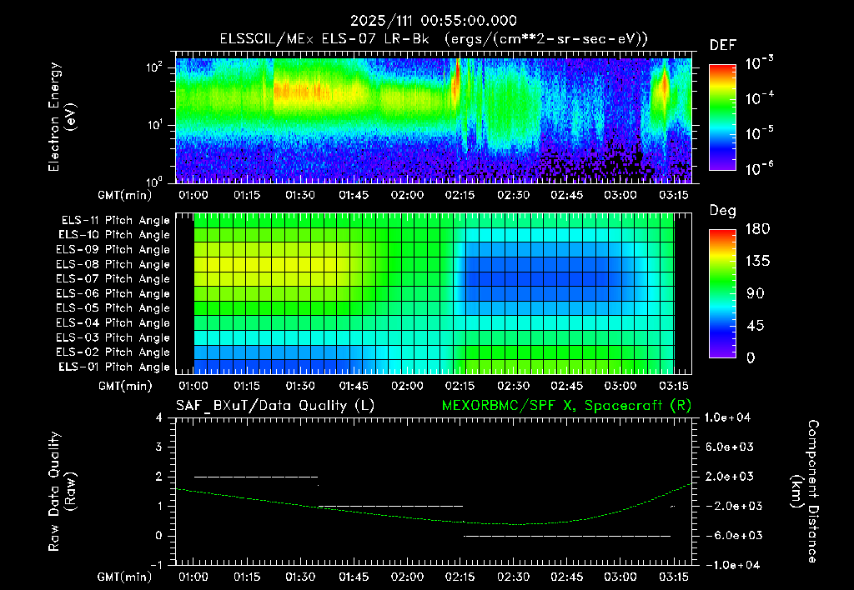Click the ELS-08 Pitch Angle row label
This screenshot has height=590, width=854.
113,264
